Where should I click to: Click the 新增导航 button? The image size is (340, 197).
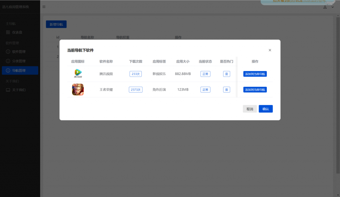tap(56, 24)
